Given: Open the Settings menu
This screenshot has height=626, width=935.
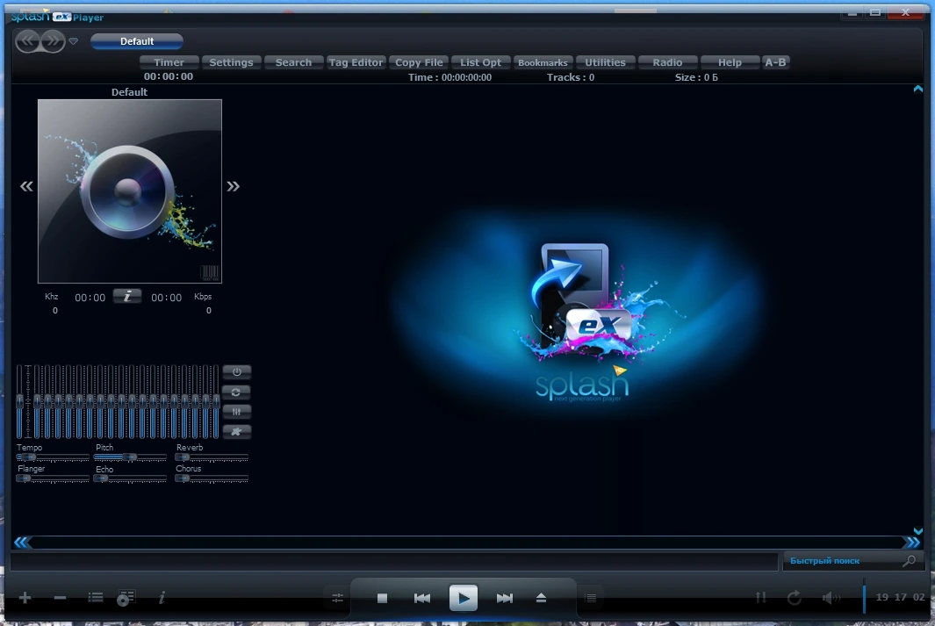Looking at the screenshot, I should [x=232, y=62].
